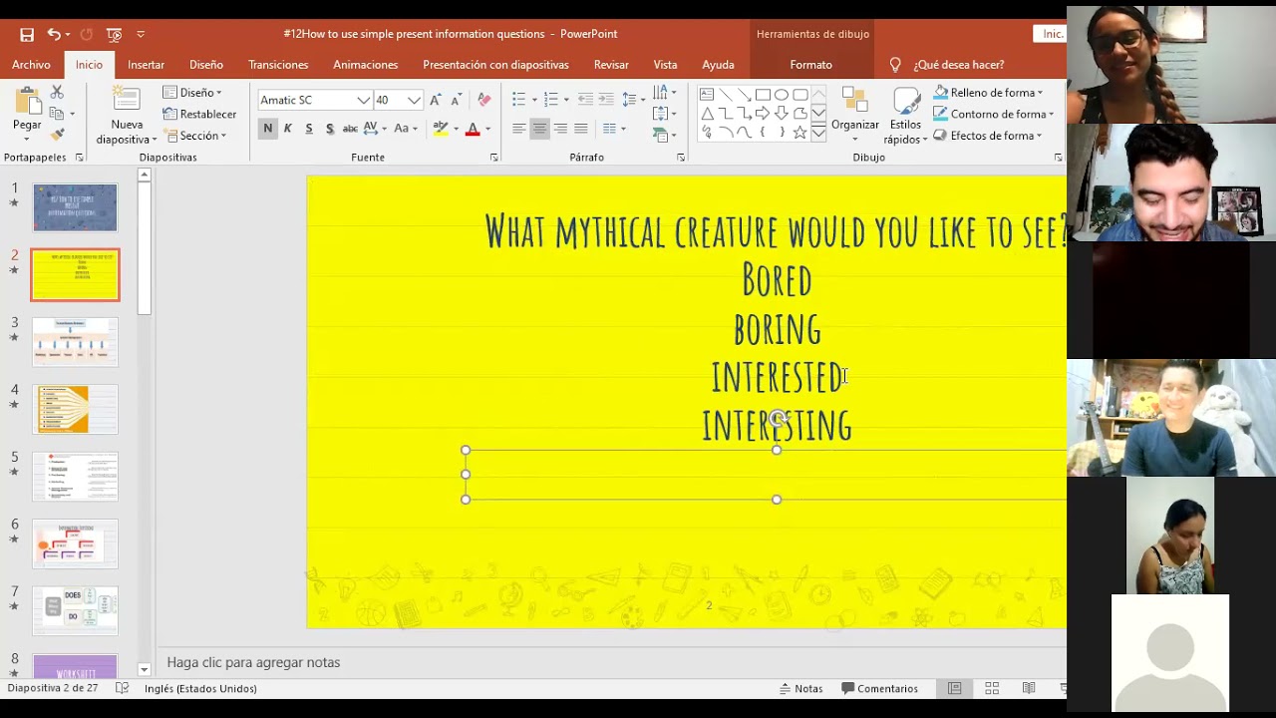Open the Archivo tab
This screenshot has height=718, width=1276.
pos(31,65)
